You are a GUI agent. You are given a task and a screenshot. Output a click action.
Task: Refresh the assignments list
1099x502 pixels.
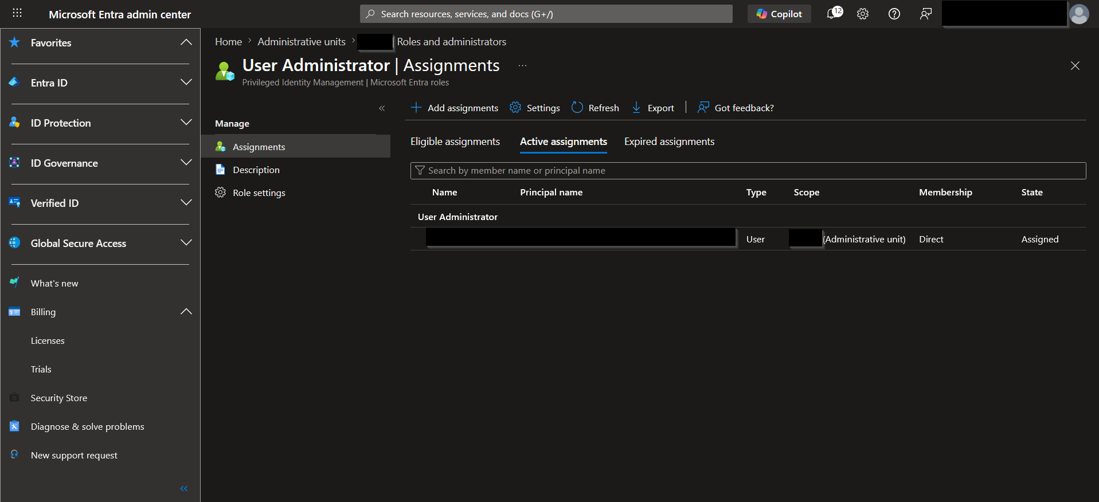click(x=595, y=108)
